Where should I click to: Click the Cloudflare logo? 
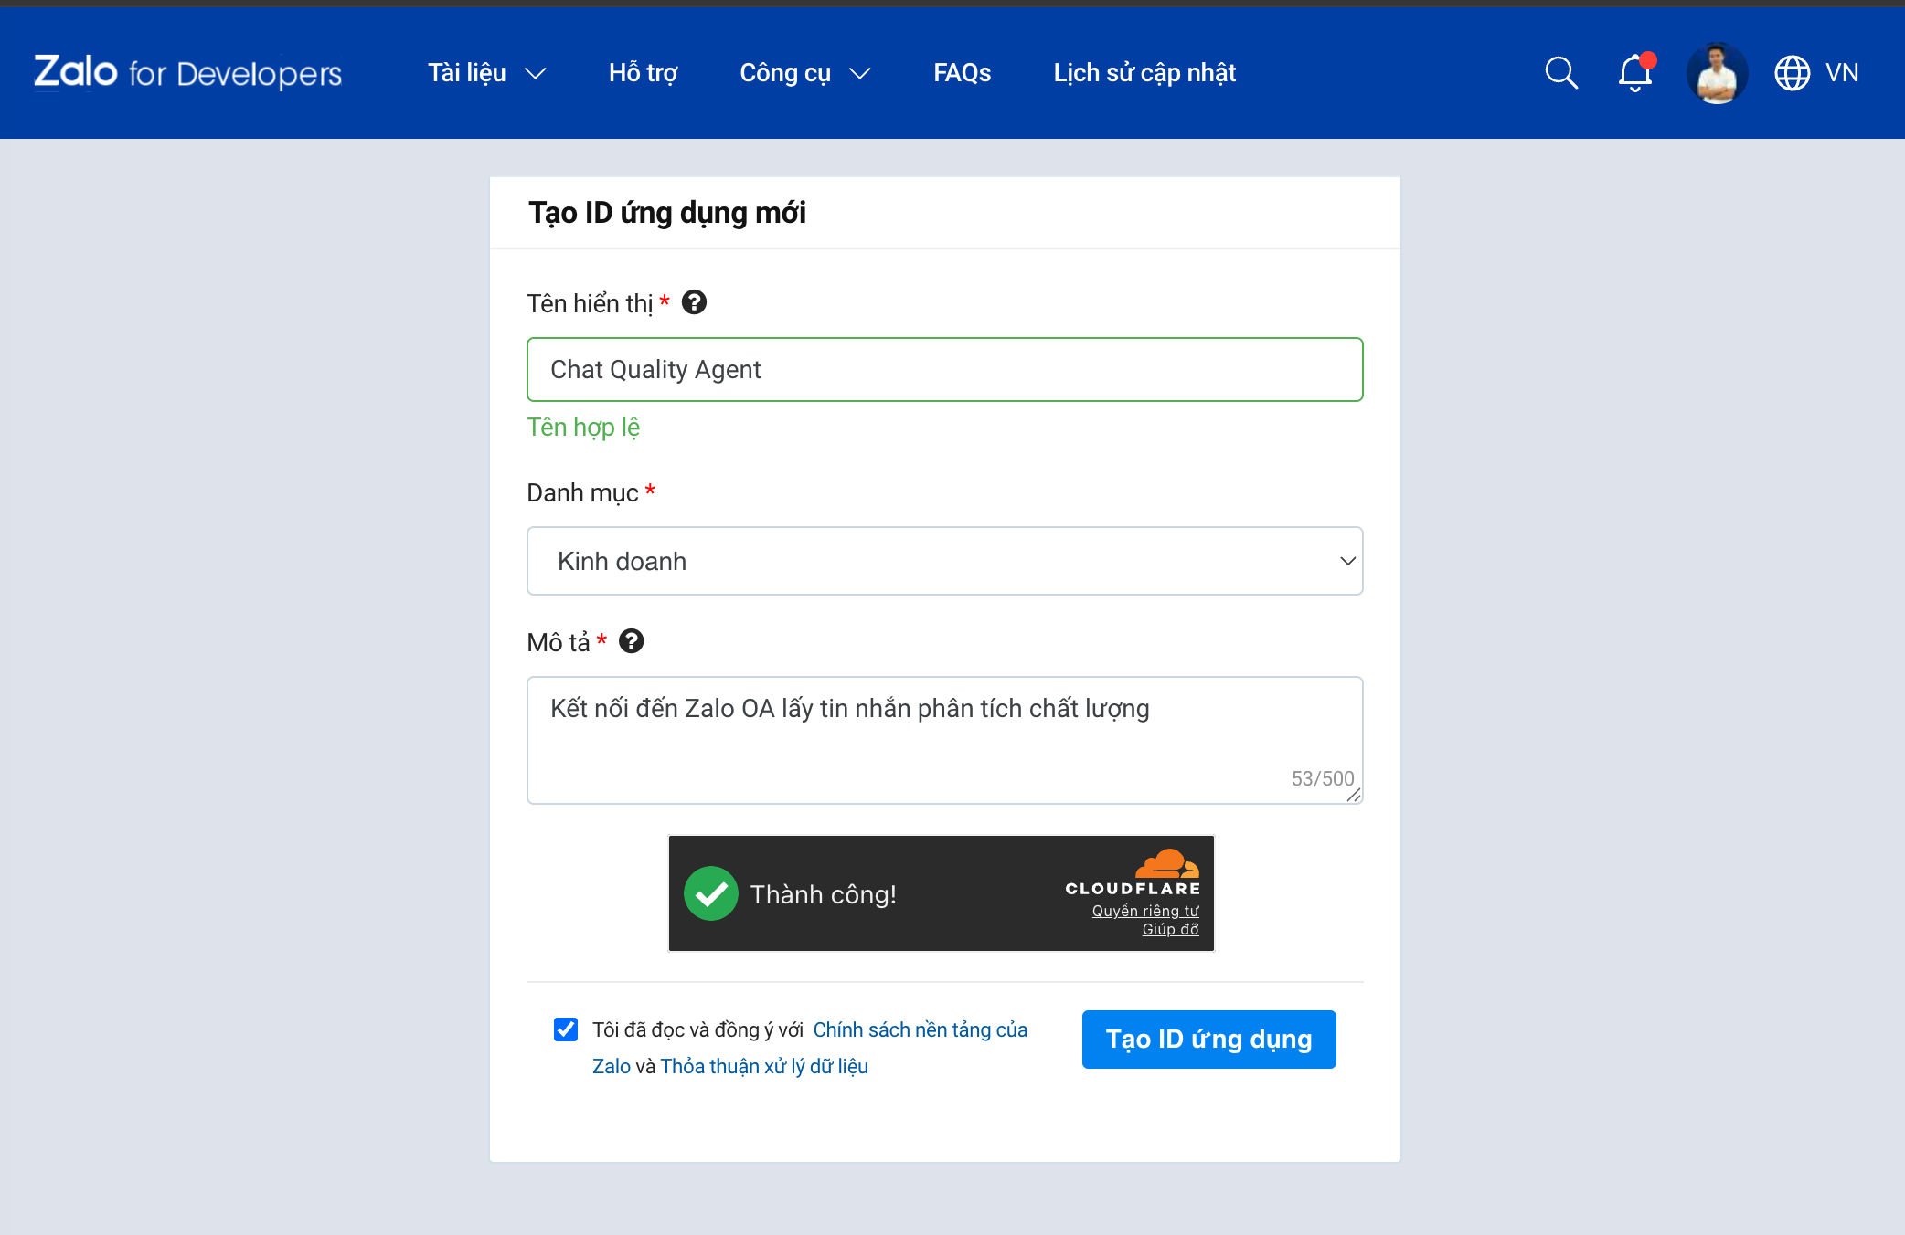[1133, 873]
